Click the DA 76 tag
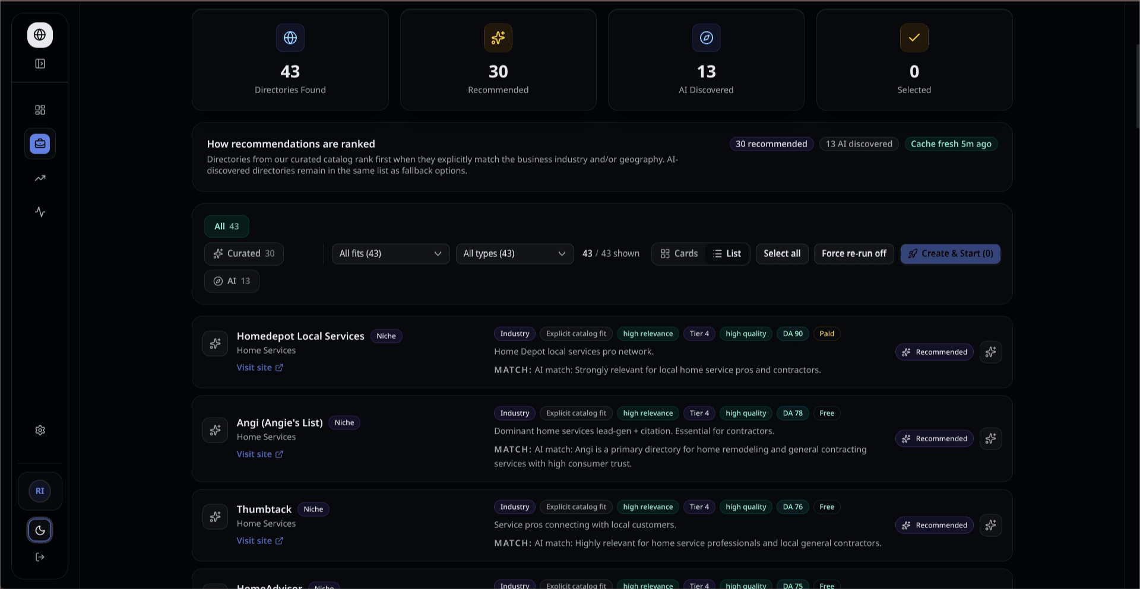Viewport: 1140px width, 589px height. (x=793, y=507)
